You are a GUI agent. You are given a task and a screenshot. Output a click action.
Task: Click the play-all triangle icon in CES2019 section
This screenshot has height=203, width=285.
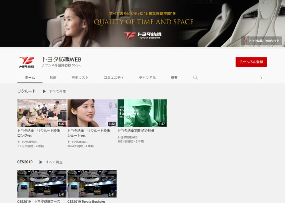tap(41, 162)
